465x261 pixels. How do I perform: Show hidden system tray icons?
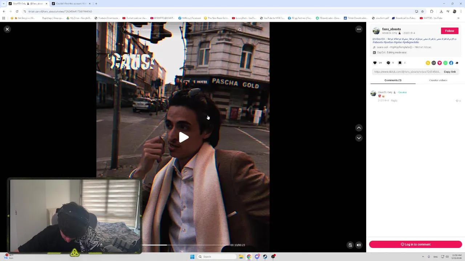[422, 257]
